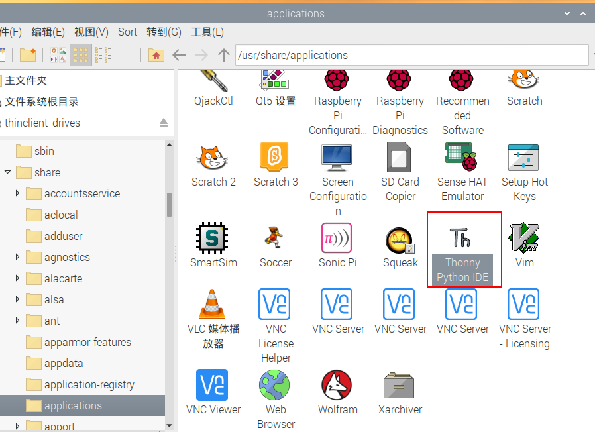
Task: Select the Vim application icon
Action: pyautogui.click(x=523, y=238)
